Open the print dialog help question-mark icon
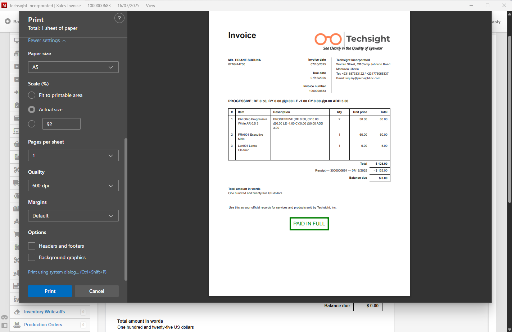Viewport: 512px width, 332px height. 119,18
